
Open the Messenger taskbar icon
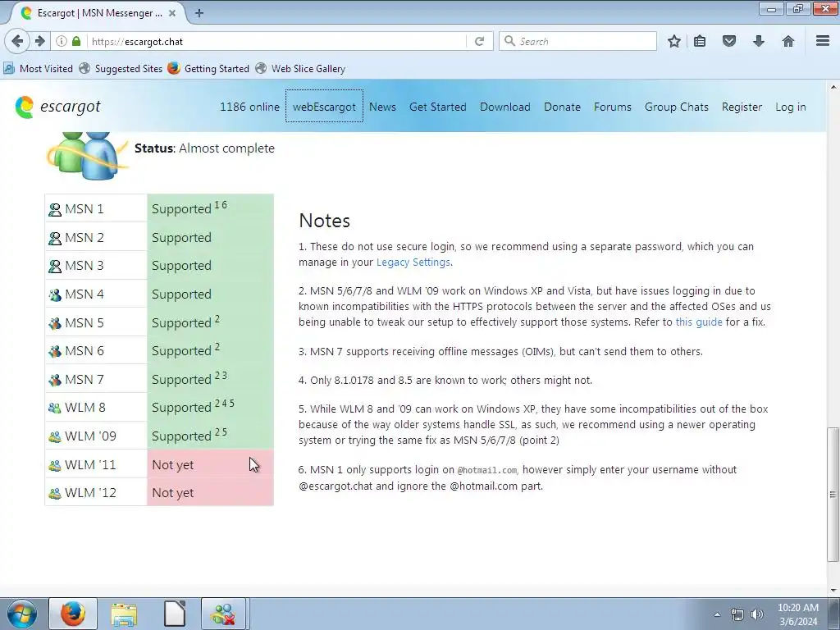[223, 614]
